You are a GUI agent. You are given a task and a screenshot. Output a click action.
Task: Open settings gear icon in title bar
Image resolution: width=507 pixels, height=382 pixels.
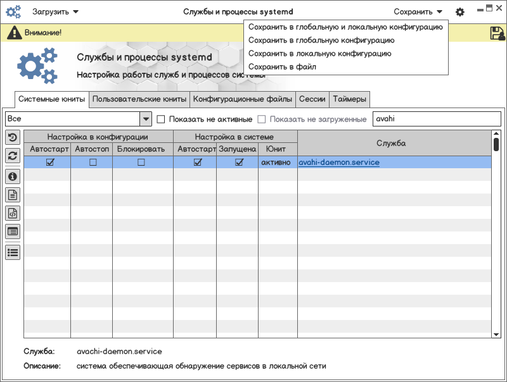coord(460,12)
